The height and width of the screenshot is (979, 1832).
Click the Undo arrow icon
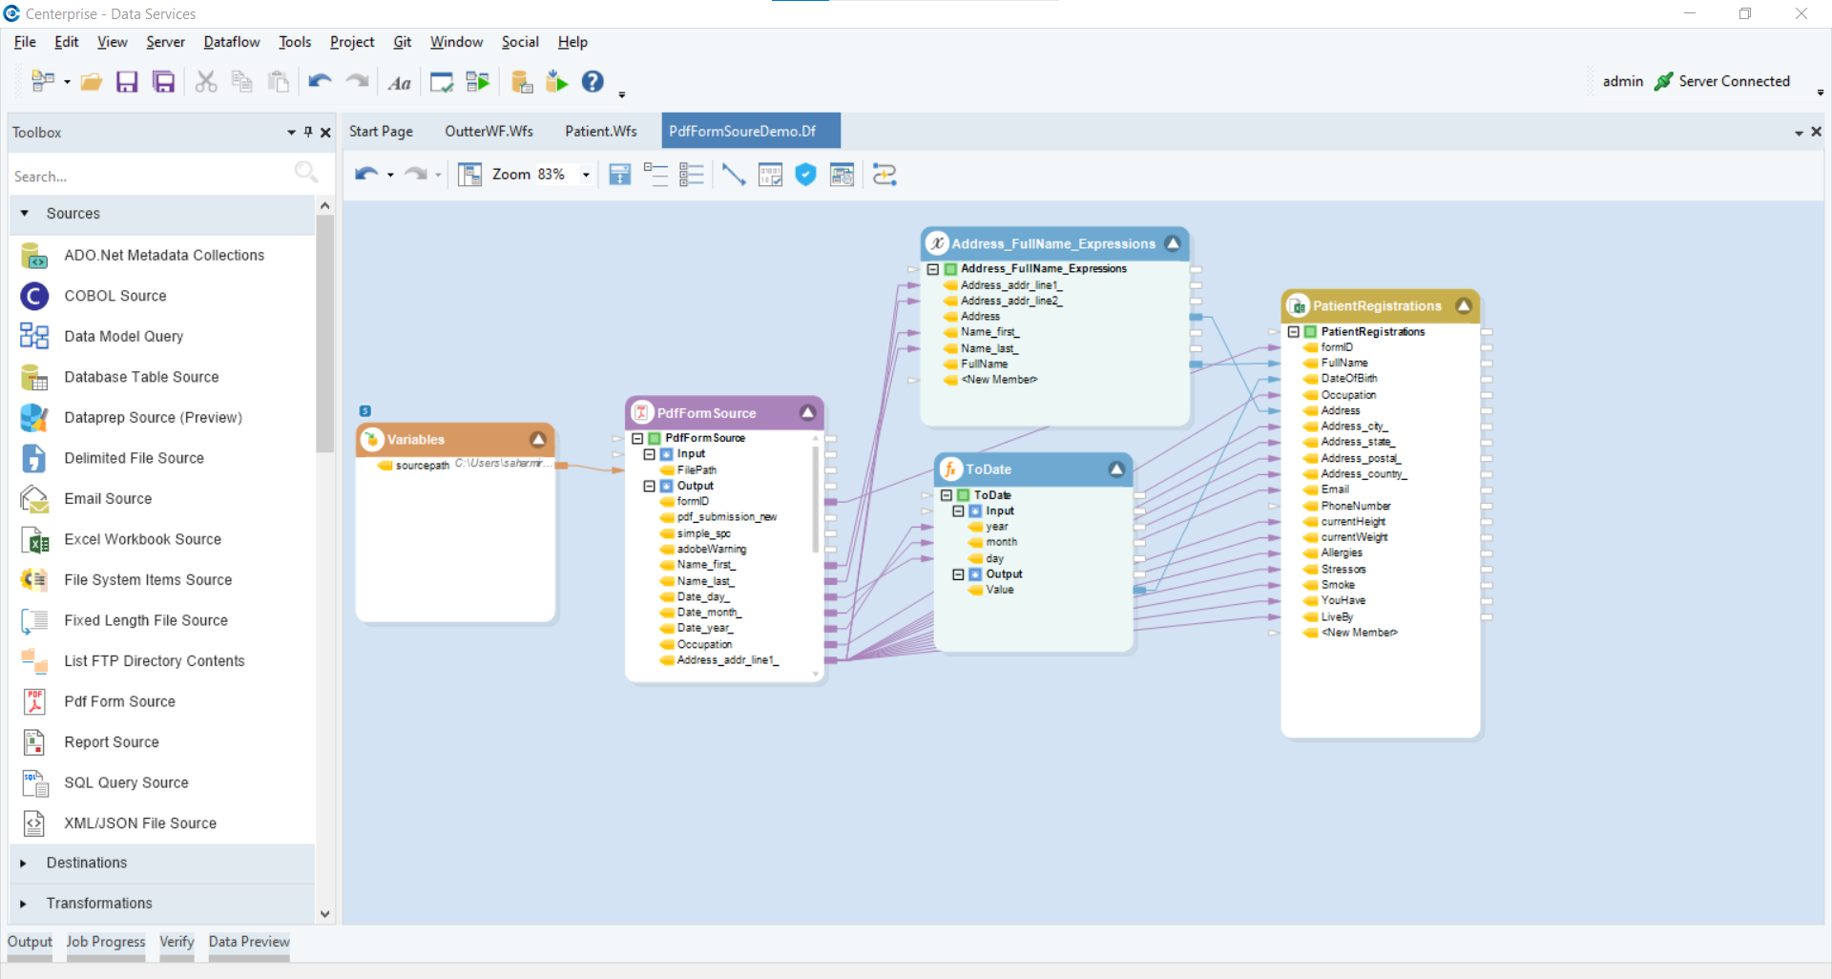318,81
